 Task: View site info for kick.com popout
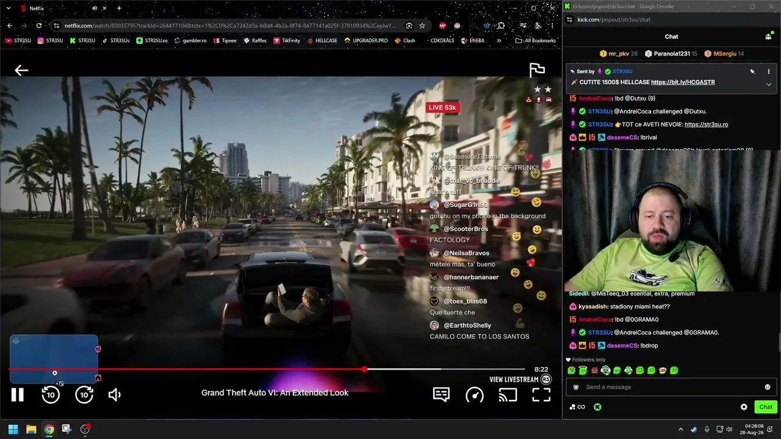click(x=569, y=20)
